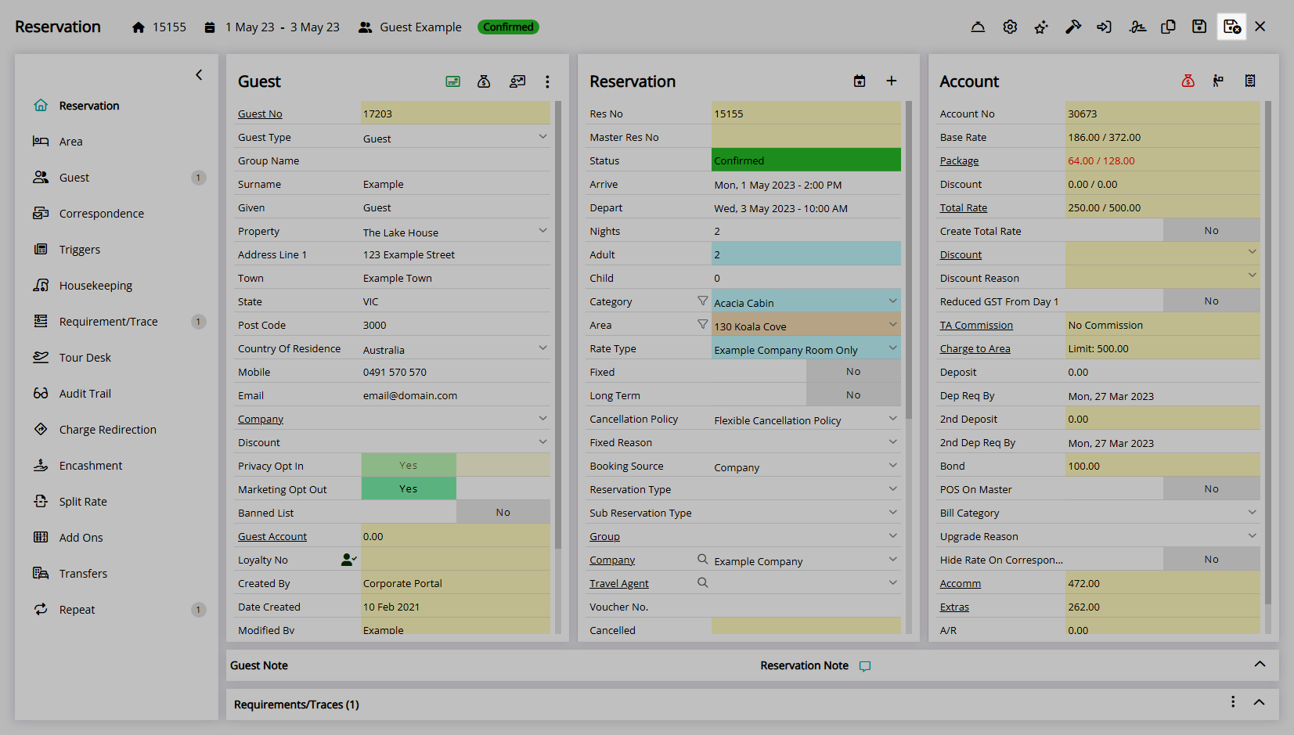This screenshot has width=1294, height=735.
Task: Open the guest ID card icon
Action: coord(452,81)
